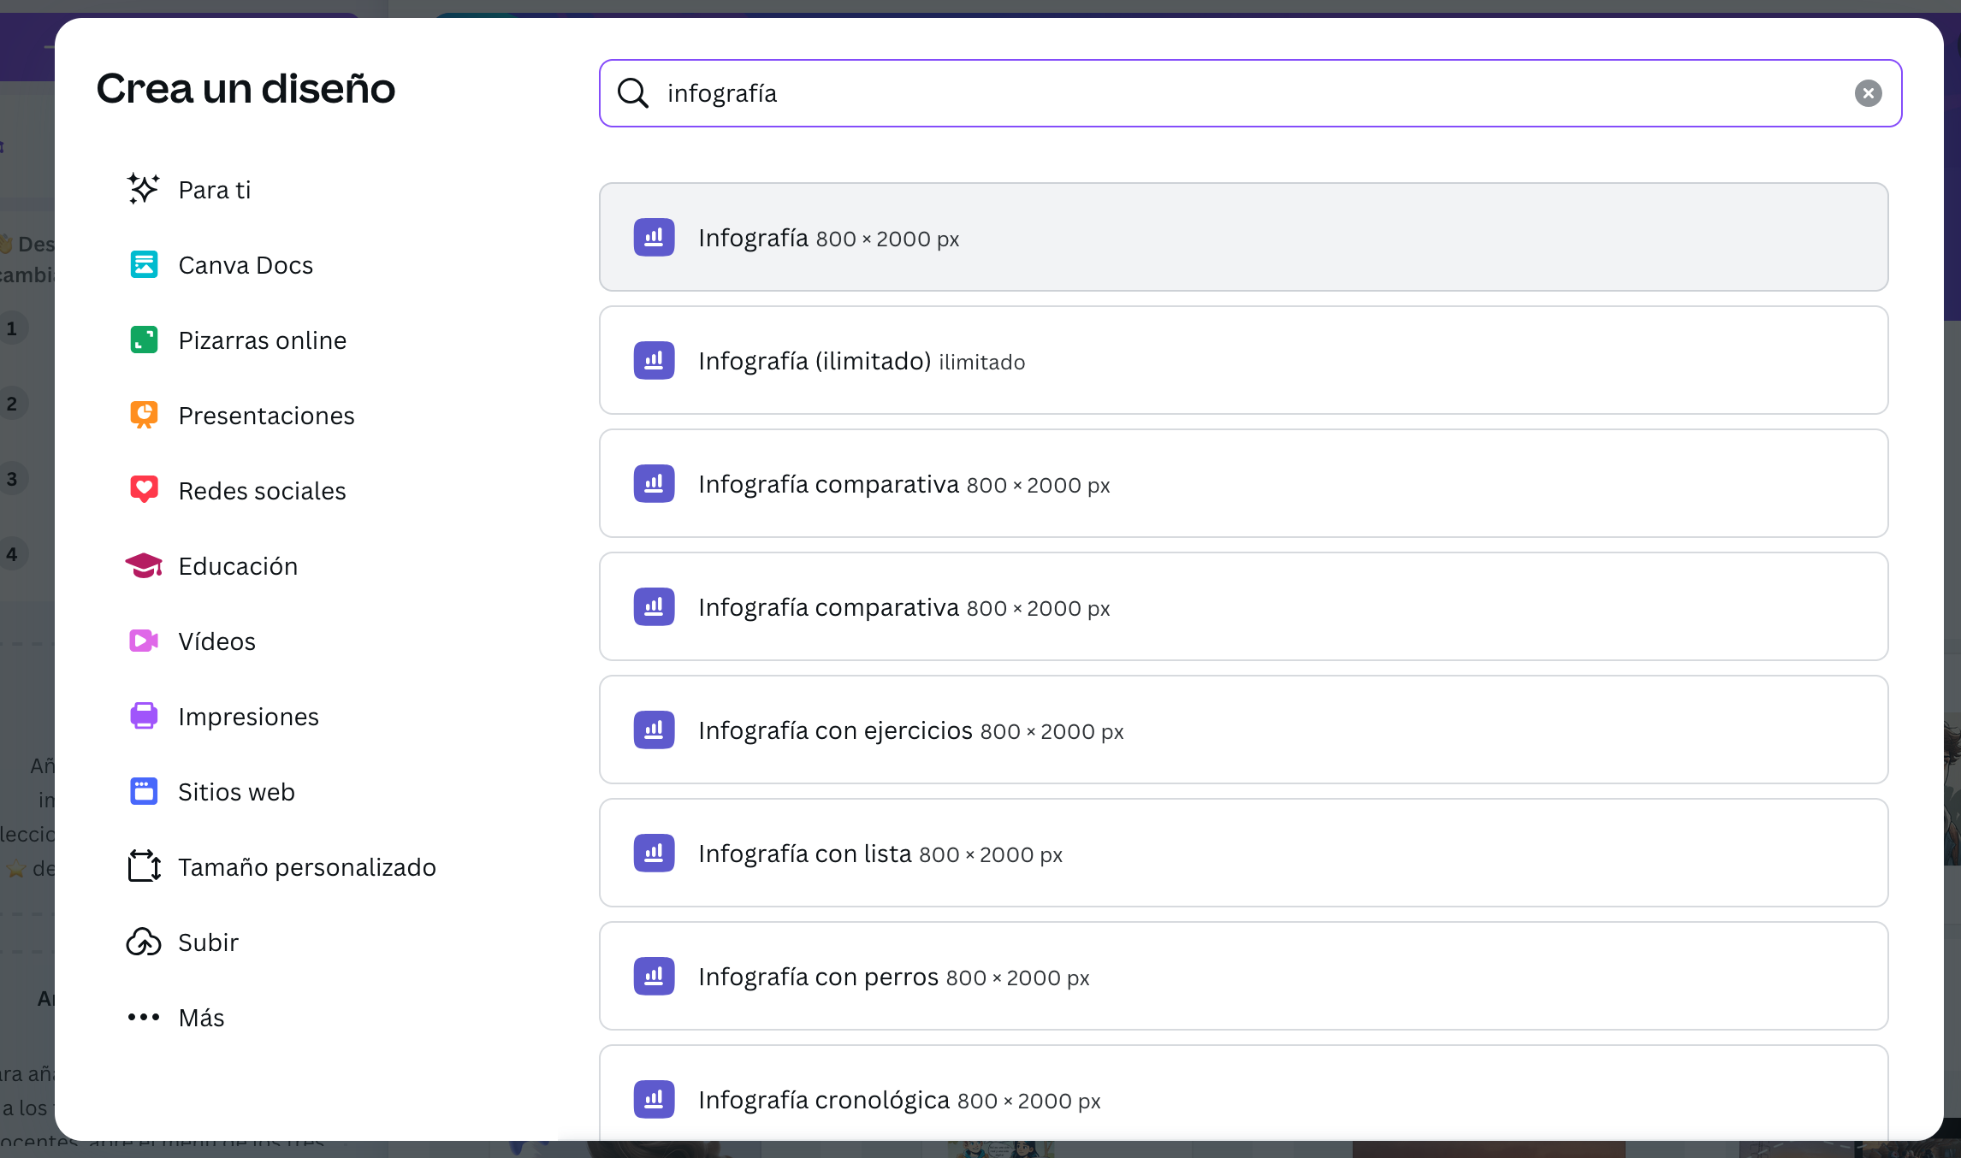Click the Educación graduation cap icon
The height and width of the screenshot is (1158, 1961).
pos(143,565)
